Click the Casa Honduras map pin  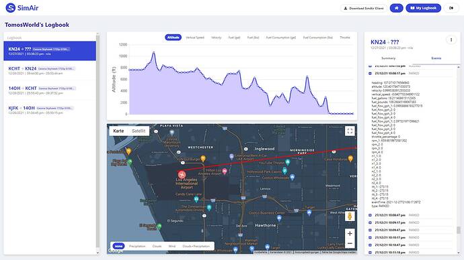pos(350,158)
